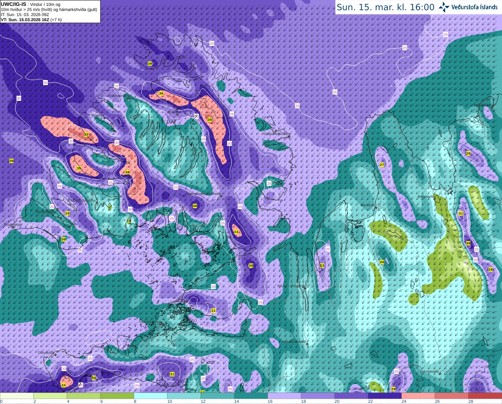
Task: Click the yellow 28 gust label
Action: 490,269
